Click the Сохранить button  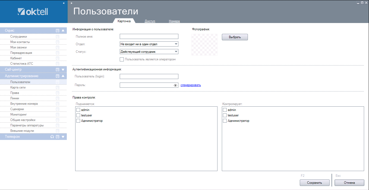(314, 183)
